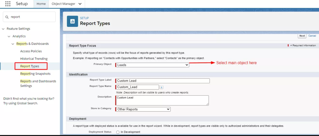The width and height of the screenshot is (319, 136).
Task: Click info icon next to Report Type Name
Action: click(x=162, y=87)
